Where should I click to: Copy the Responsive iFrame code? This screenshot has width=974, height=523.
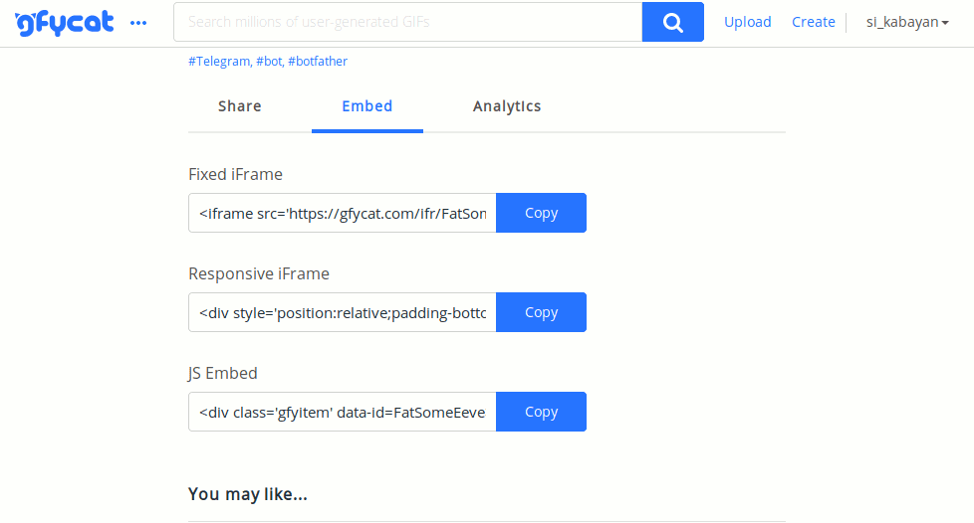541,312
